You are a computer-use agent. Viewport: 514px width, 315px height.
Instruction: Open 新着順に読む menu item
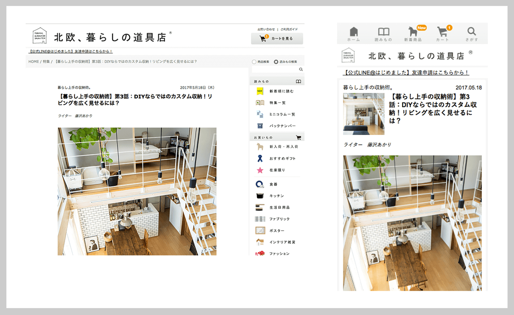pyautogui.click(x=281, y=91)
